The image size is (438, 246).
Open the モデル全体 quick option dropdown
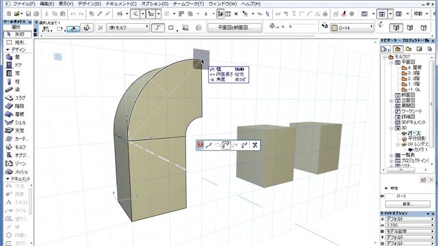pyautogui.click(x=410, y=232)
